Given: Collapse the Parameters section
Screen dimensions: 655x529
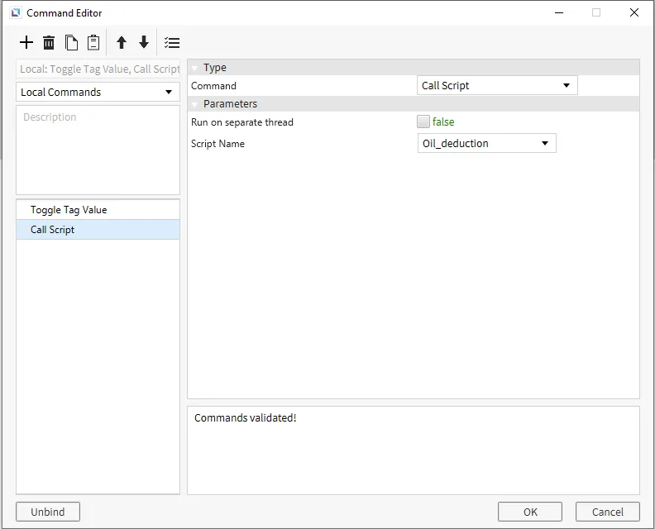Looking at the screenshot, I should (x=195, y=104).
